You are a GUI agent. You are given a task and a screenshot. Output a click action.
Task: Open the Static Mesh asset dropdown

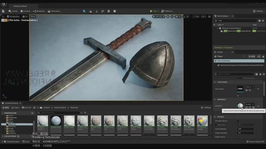(250, 87)
